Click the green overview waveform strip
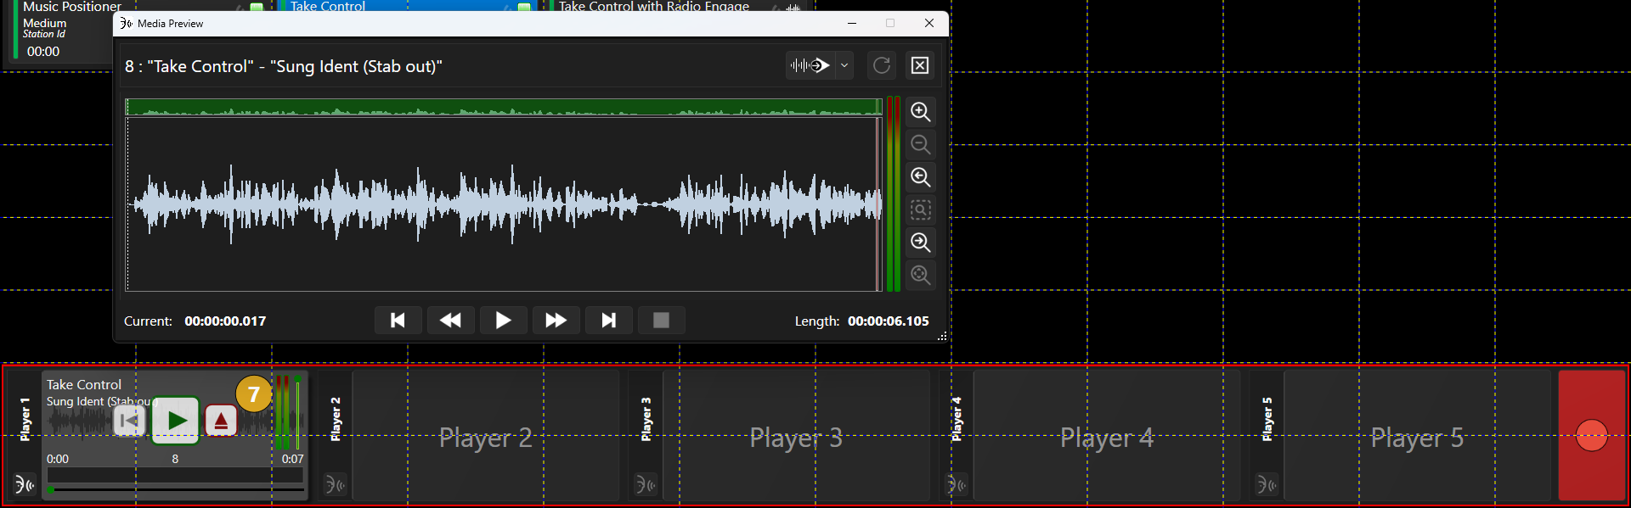This screenshot has height=508, width=1631. point(504,107)
